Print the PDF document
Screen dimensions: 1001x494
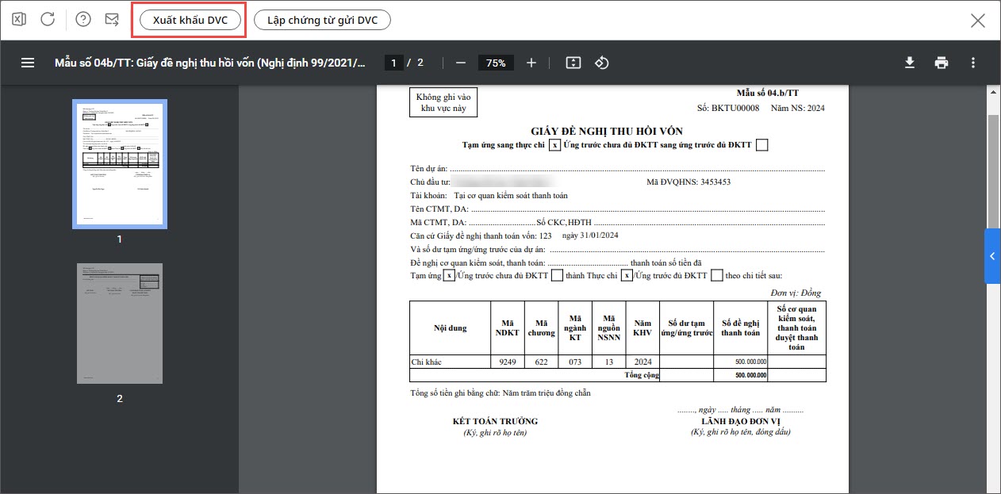pyautogui.click(x=942, y=63)
